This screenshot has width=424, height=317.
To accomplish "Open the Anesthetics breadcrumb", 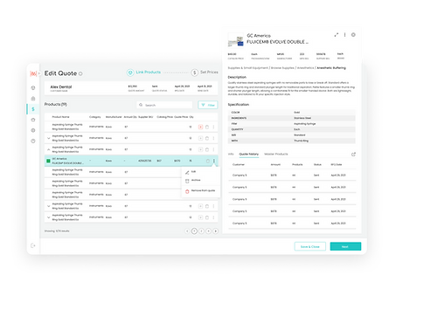I will coord(305,68).
